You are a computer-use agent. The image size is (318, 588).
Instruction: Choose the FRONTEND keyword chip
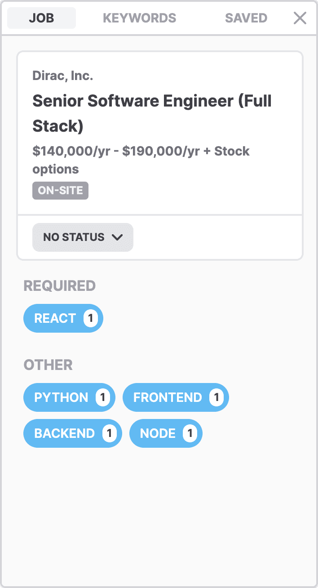[x=176, y=397]
